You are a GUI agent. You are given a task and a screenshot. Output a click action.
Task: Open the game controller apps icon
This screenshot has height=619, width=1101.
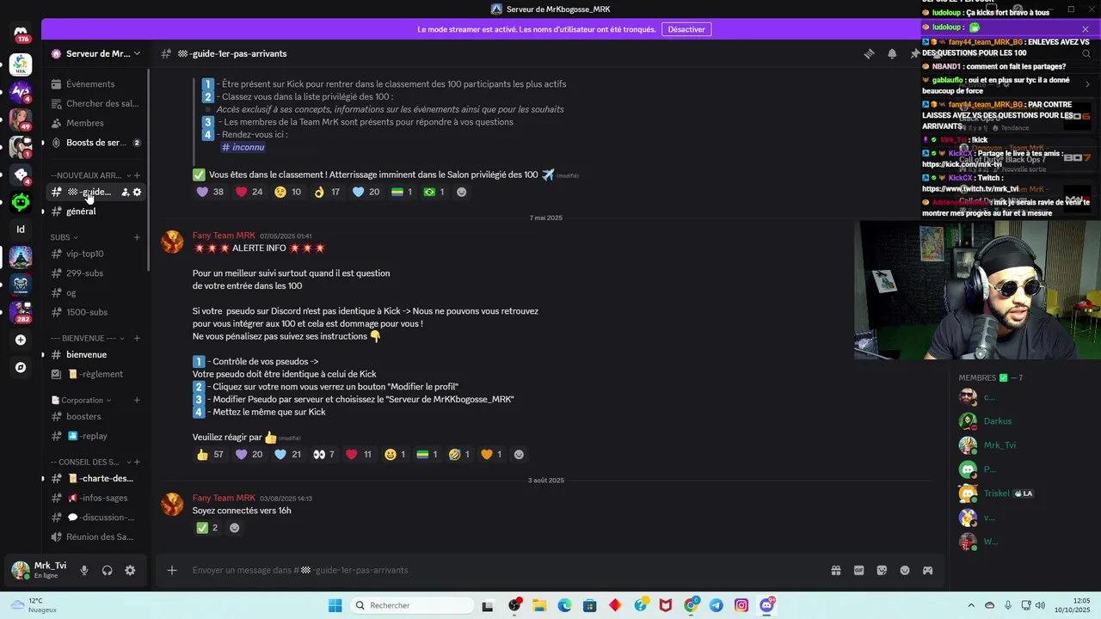tap(927, 570)
